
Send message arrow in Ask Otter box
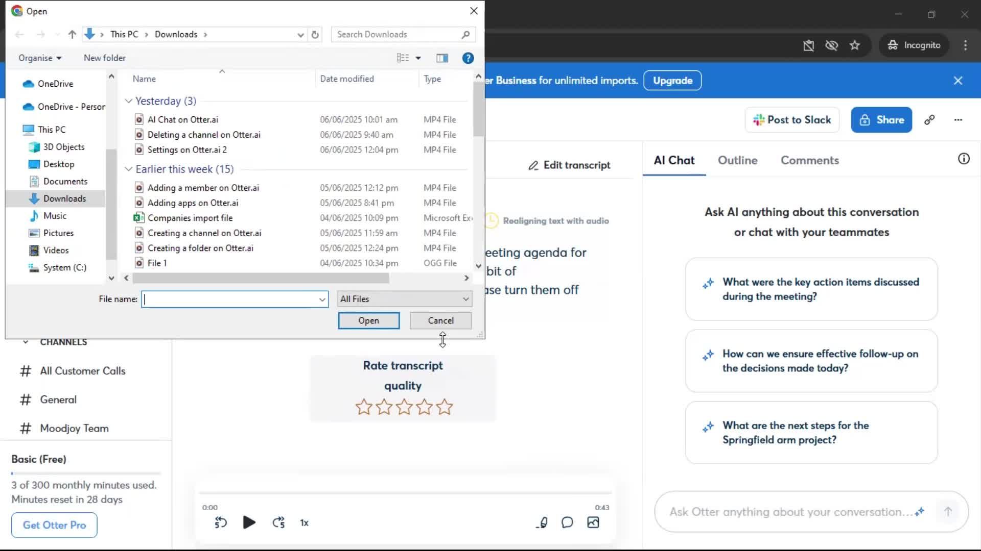tap(948, 512)
